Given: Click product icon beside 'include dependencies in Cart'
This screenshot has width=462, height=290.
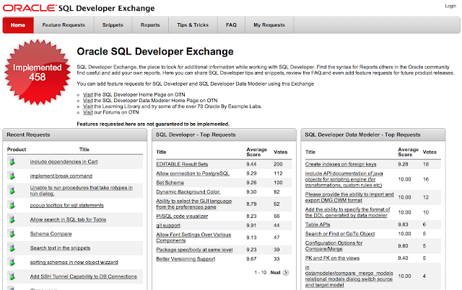Looking at the screenshot, I should coord(12,161).
